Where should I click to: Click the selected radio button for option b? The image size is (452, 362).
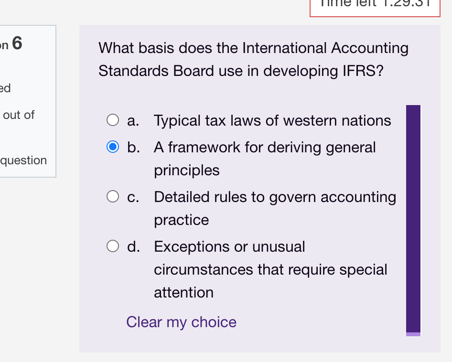click(113, 147)
